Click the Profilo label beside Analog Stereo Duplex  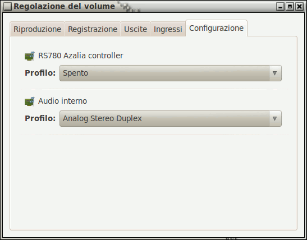click(40, 118)
